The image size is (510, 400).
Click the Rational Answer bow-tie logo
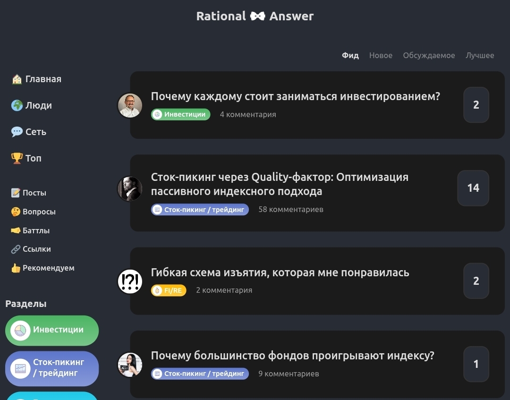click(257, 16)
